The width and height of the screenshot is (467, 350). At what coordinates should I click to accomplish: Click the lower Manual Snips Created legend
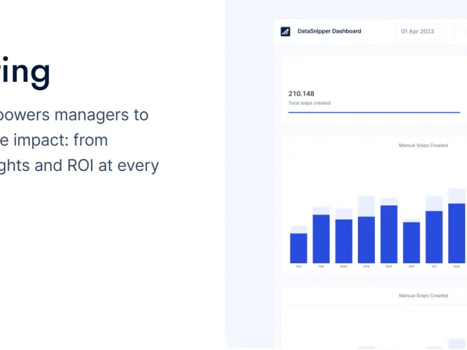point(423,296)
